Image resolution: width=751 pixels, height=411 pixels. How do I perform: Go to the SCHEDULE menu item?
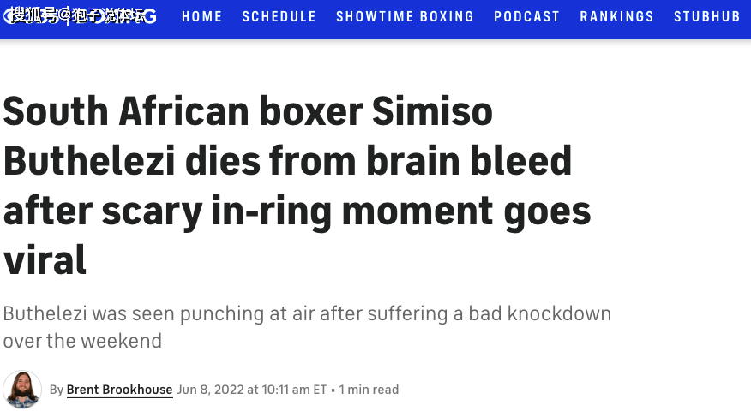[x=279, y=17]
